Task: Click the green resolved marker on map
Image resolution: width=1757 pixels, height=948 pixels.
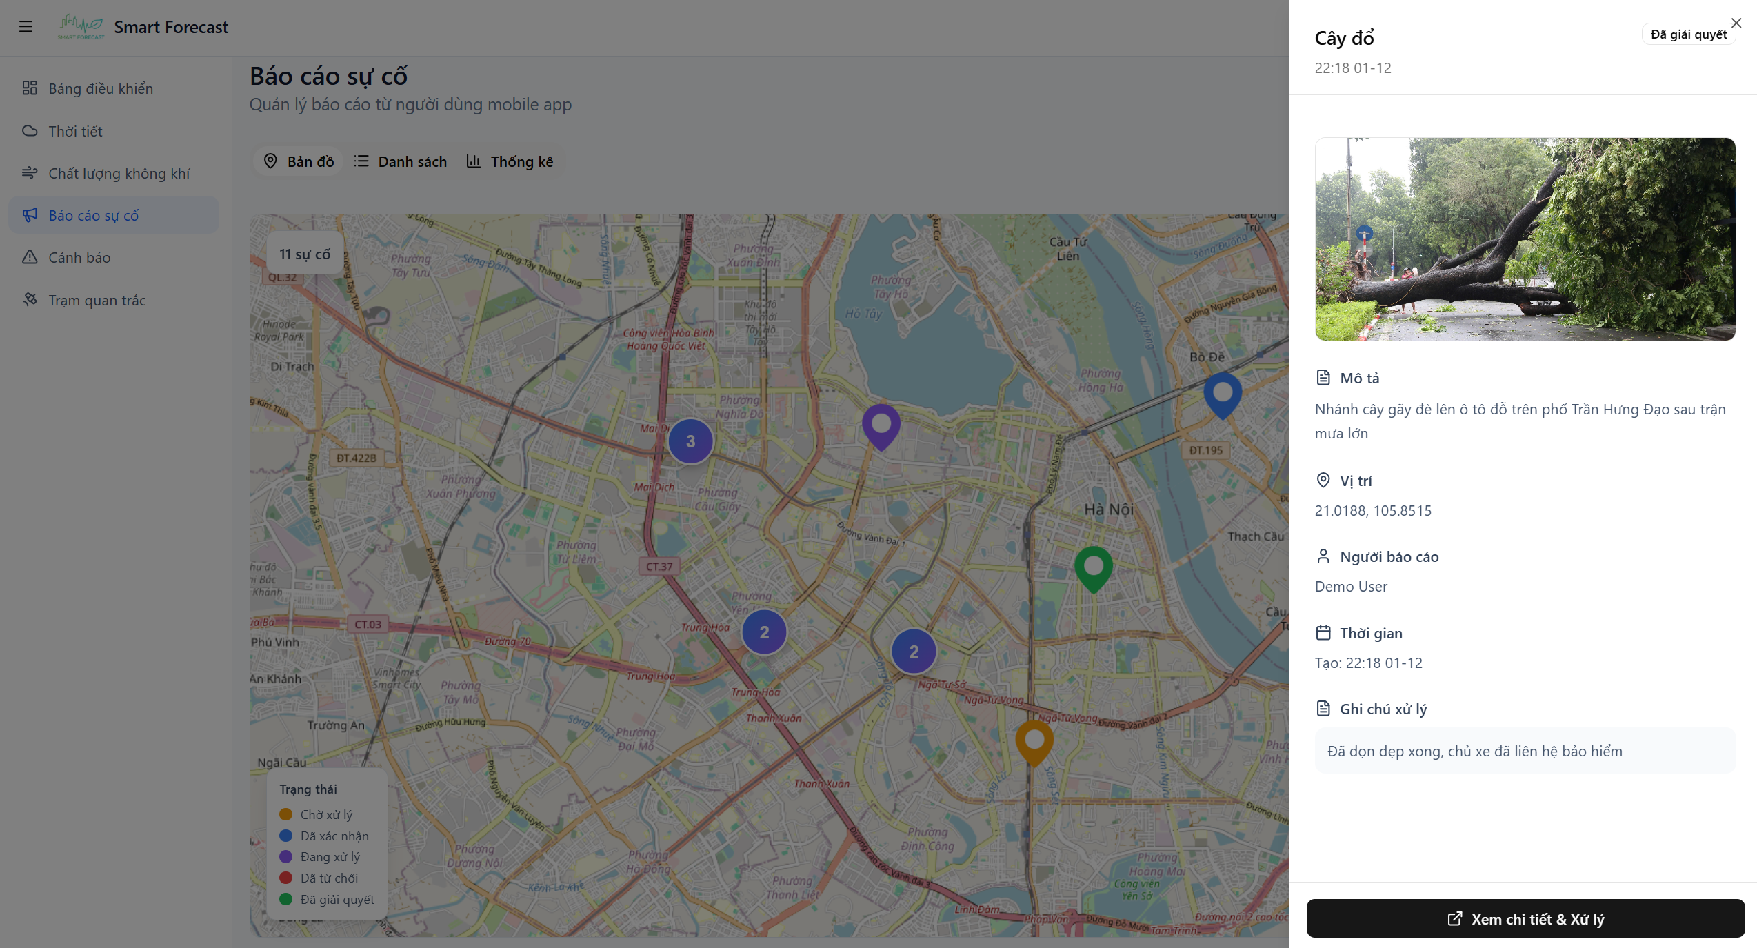Action: 1094,567
